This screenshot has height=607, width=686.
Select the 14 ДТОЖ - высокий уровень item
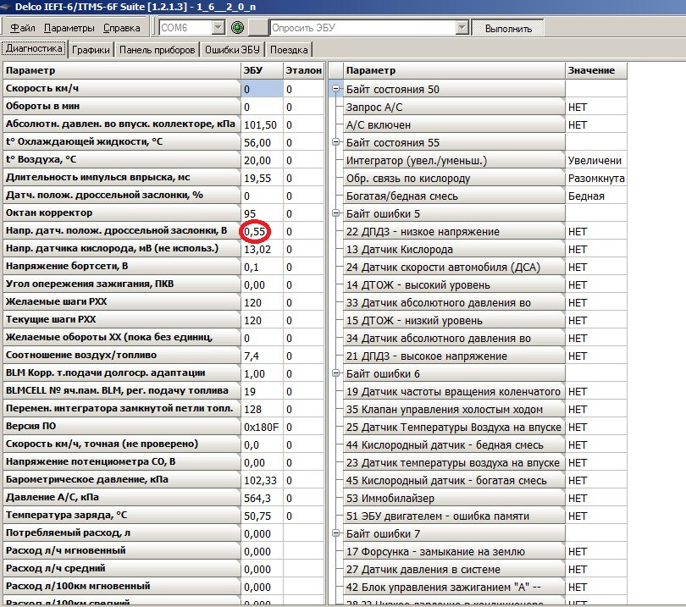[x=454, y=285]
